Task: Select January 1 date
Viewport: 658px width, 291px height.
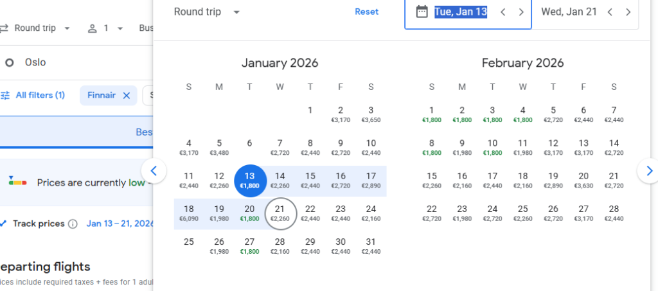Action: click(x=310, y=110)
